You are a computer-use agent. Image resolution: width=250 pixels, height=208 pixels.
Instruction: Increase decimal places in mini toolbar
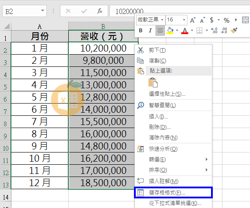click(x=214, y=30)
